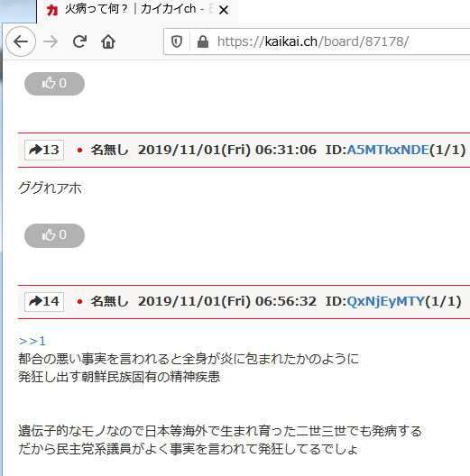Screen dimensions: 470x476
Task: Click the line starting 遺伝子的なモノ
Action: pyautogui.click(x=220, y=431)
